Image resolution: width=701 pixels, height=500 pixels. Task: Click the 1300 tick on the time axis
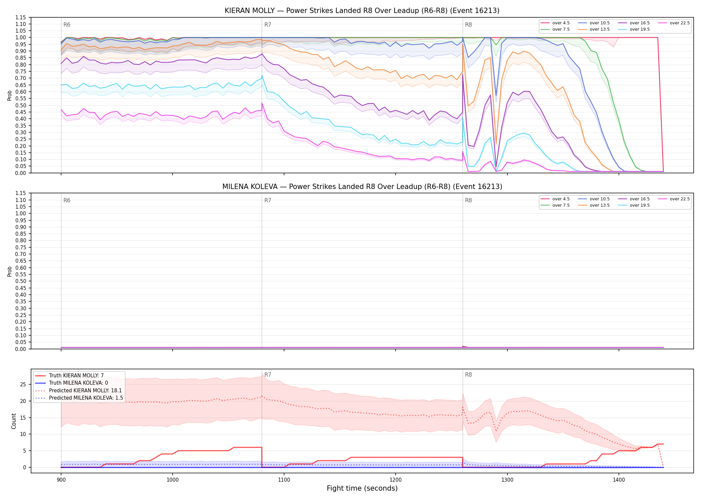pos(507,480)
